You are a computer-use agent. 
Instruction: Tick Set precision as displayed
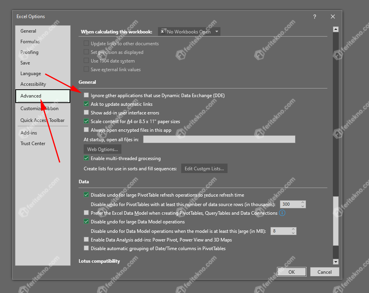[x=86, y=52]
